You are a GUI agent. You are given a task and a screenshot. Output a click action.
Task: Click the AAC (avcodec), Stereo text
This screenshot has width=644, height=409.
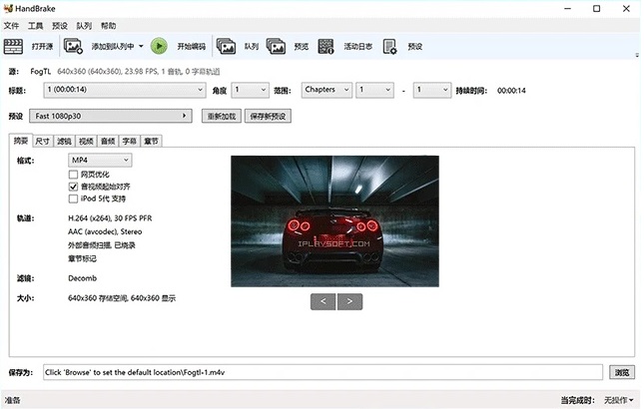[x=105, y=231]
